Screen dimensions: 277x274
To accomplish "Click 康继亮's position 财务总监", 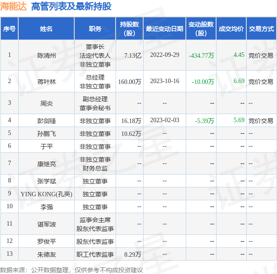I will click(x=95, y=168).
